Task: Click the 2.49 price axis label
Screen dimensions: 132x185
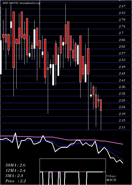Action: tap(122, 67)
